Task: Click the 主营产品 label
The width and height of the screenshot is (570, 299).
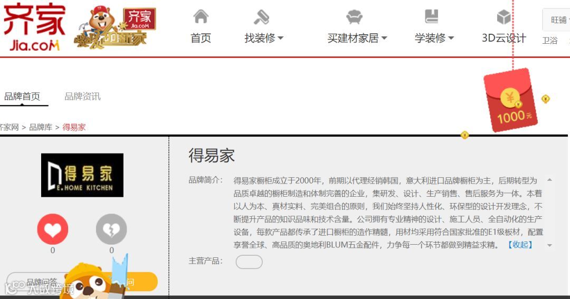Action: click(x=205, y=261)
